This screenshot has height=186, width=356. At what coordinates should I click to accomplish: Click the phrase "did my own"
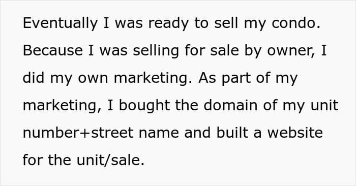tap(66, 78)
